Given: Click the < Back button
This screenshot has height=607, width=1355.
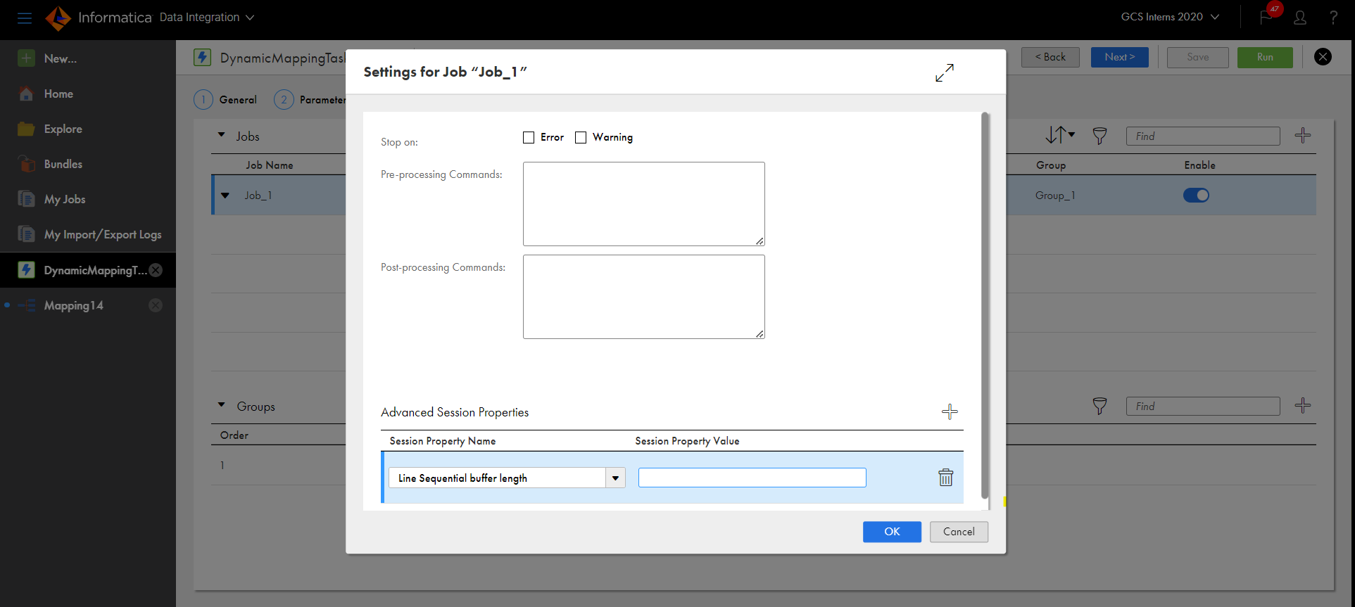Looking at the screenshot, I should tap(1050, 57).
